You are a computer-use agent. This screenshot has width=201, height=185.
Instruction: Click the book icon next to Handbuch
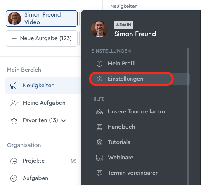99,127
